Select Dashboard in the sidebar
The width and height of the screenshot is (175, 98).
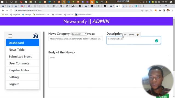[22, 43]
